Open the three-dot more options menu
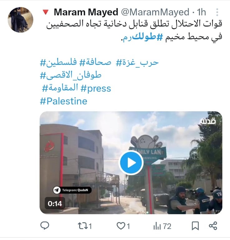Screen dimensions: 230x240 click(x=217, y=12)
